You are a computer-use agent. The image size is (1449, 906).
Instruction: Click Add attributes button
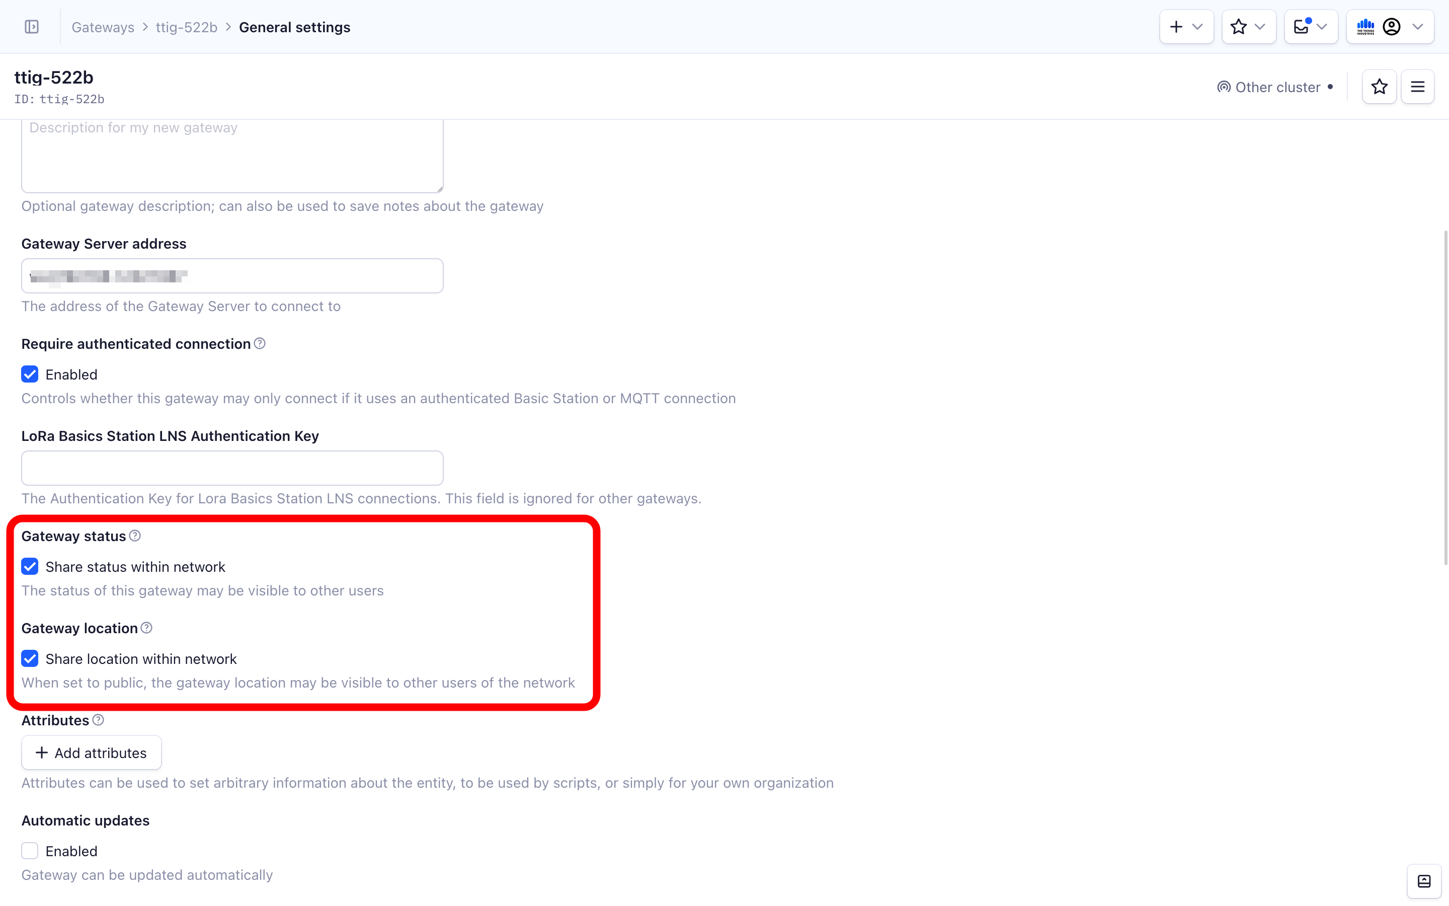pyautogui.click(x=91, y=752)
